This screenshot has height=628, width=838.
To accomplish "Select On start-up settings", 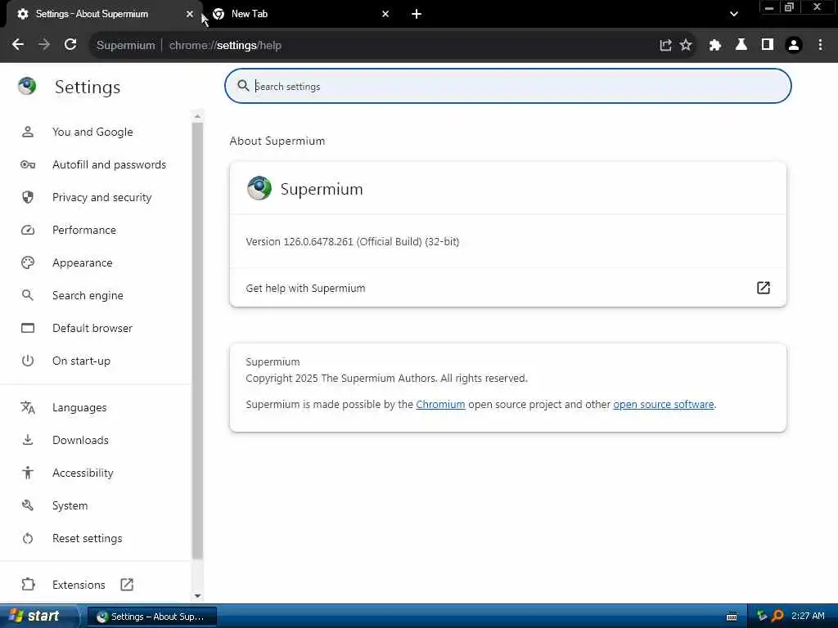I will click(81, 361).
